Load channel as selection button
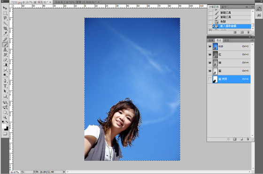This screenshot has width=263, height=174. [228, 139]
